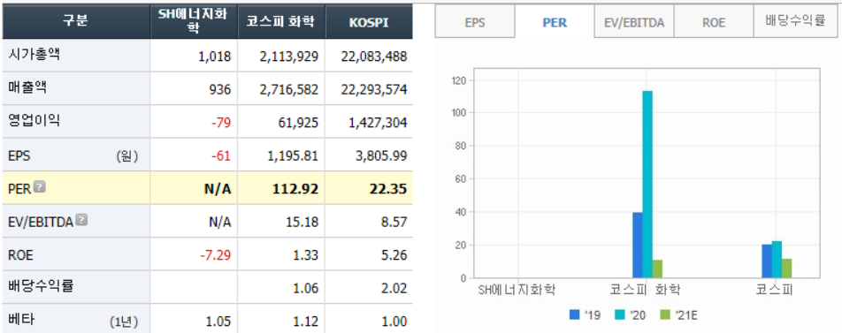842x333 pixels.
Task: Click the value 22,293,574
Action: [x=374, y=89]
